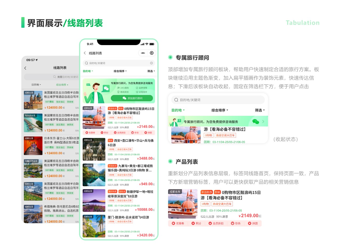The width and height of the screenshot is (341, 250).
Task: Tap the back arrow beside the green-framed phone's 线路列表 title
Action: click(85, 53)
